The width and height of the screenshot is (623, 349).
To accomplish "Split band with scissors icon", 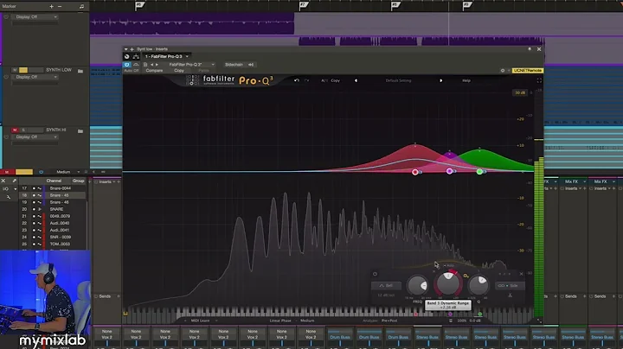I will tap(511, 295).
